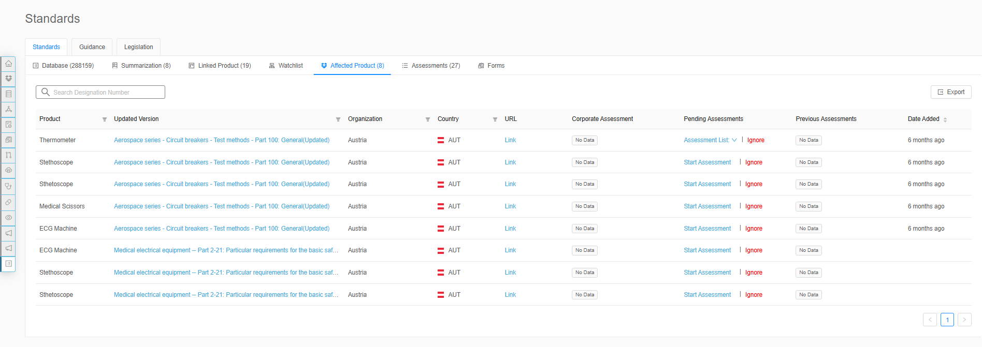This screenshot has height=347, width=982.
Task: Expand the Assessment List dropdown for Thermometer
Action: point(710,140)
